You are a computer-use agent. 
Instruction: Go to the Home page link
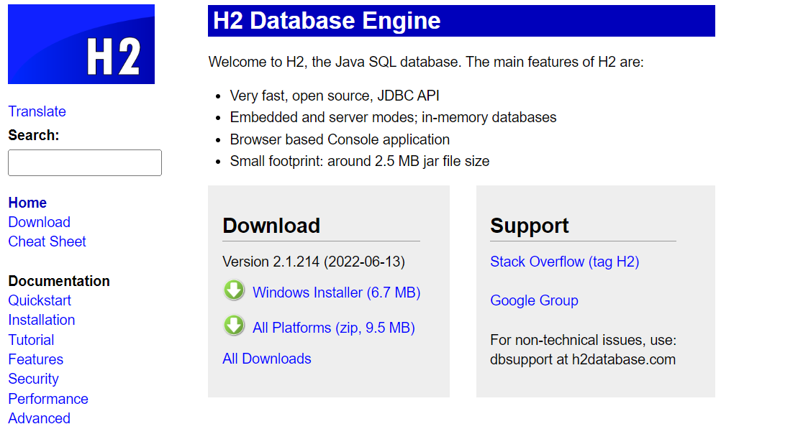27,203
